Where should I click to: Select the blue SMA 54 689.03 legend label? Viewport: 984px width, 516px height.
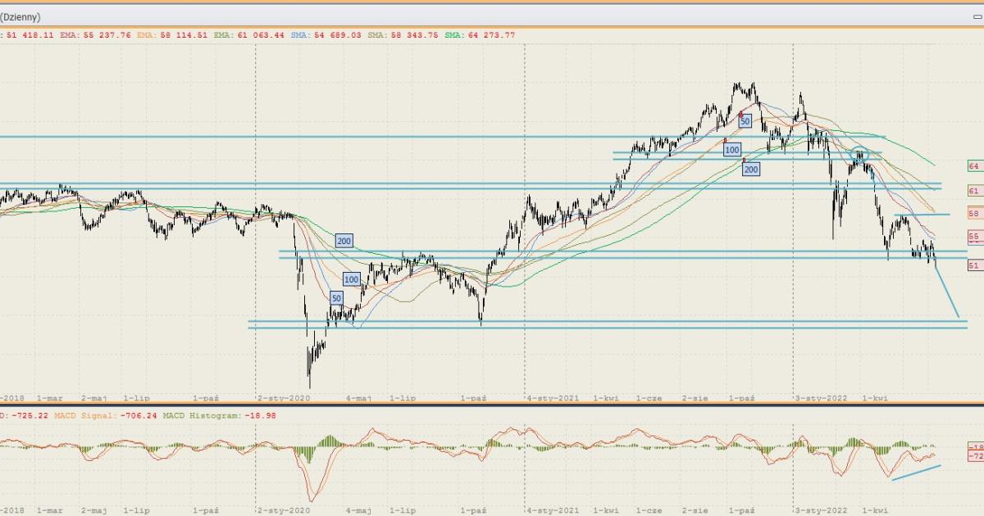click(x=326, y=35)
